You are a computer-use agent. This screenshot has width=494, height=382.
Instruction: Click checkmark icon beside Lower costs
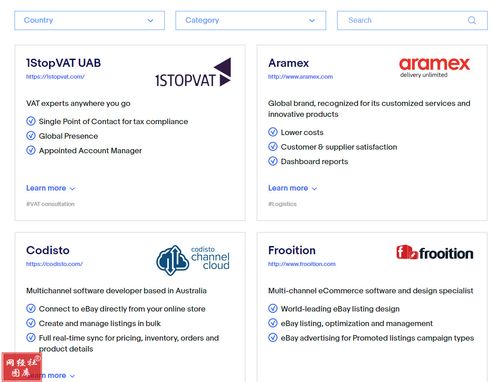click(273, 132)
